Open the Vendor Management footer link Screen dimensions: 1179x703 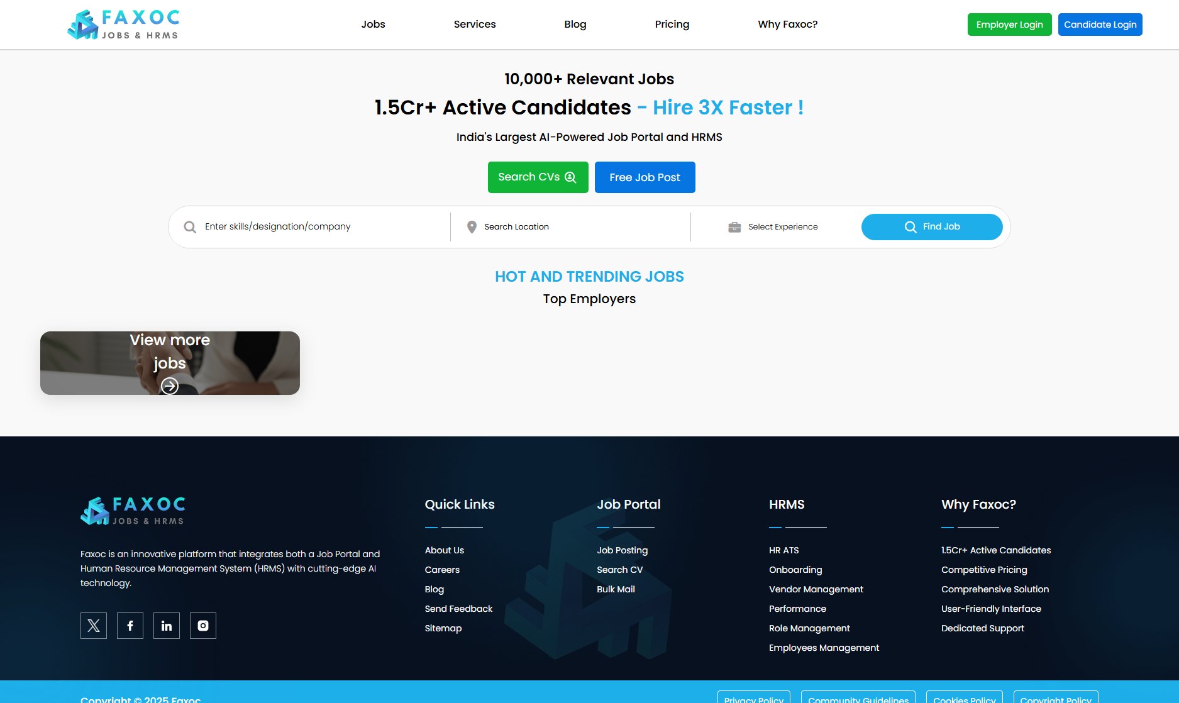(816, 589)
